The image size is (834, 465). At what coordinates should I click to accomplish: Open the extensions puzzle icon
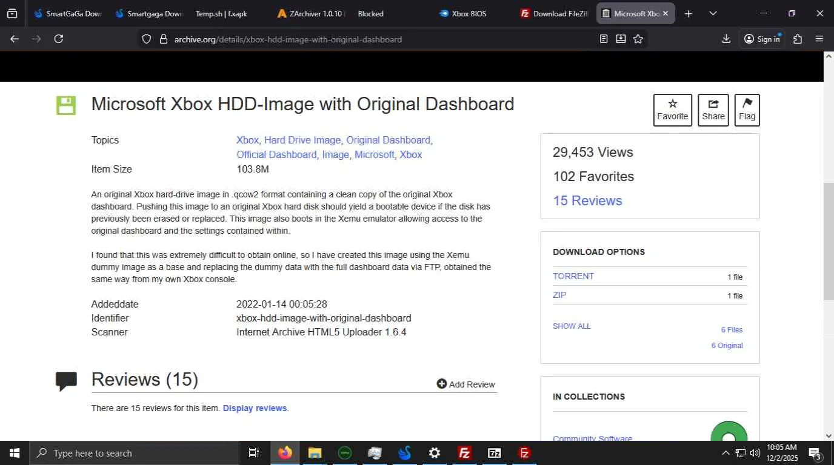(798, 39)
